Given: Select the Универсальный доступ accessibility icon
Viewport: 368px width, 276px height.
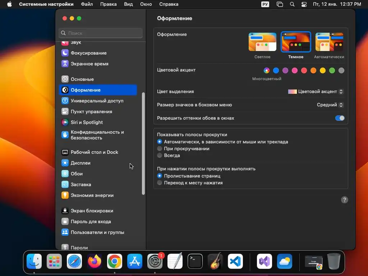Looking at the screenshot, I should (65, 101).
